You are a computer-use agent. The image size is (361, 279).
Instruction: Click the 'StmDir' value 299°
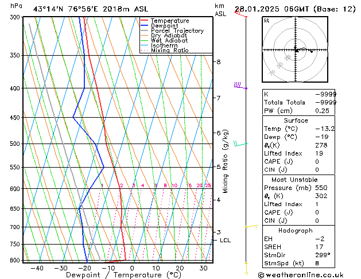pos(323,255)
